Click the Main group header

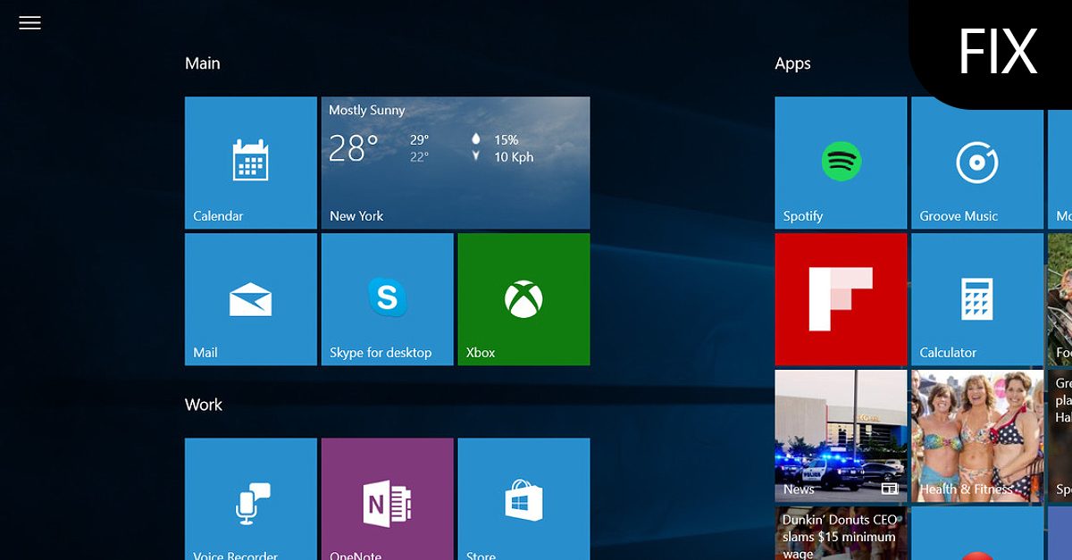coord(203,63)
